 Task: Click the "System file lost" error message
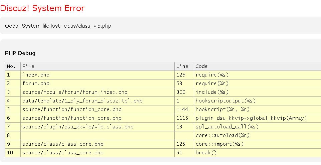click(x=58, y=26)
